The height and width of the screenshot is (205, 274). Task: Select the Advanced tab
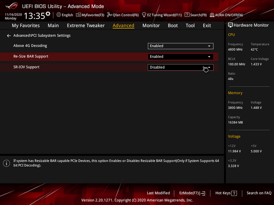click(124, 26)
